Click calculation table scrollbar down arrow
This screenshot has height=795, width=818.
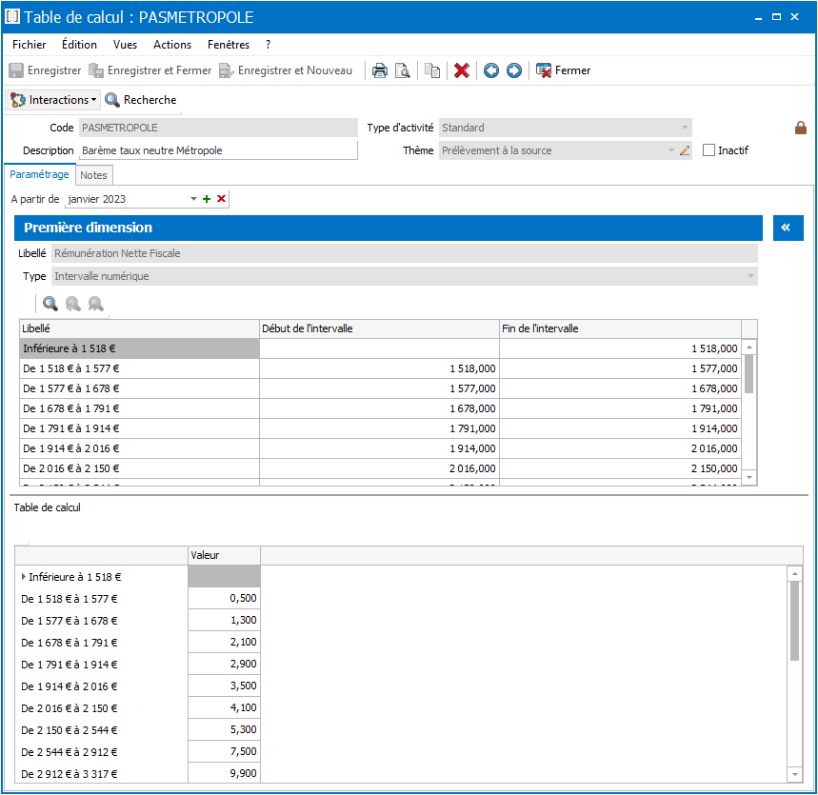click(794, 774)
